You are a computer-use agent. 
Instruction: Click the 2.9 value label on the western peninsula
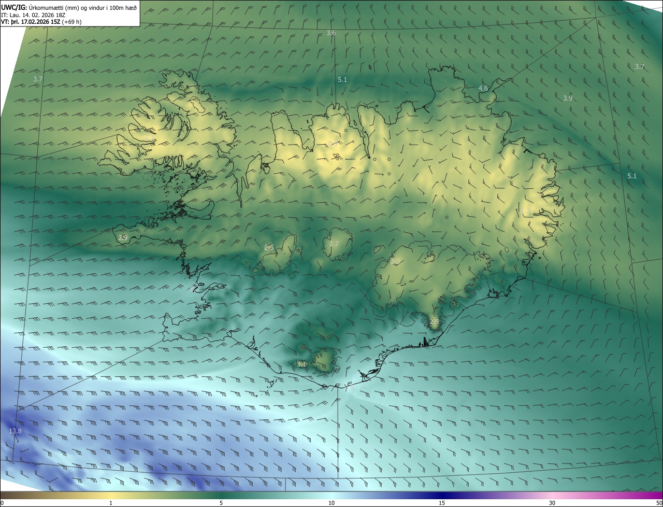123,237
